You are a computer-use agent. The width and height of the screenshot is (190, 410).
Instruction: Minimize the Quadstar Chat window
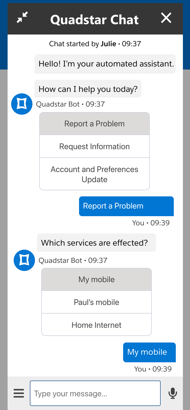point(22,18)
